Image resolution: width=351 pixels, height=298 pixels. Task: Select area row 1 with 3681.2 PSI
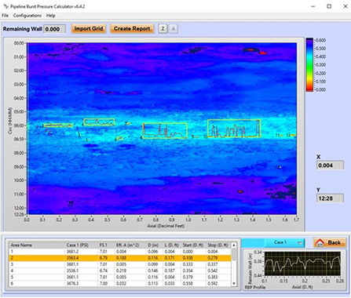(x=120, y=252)
